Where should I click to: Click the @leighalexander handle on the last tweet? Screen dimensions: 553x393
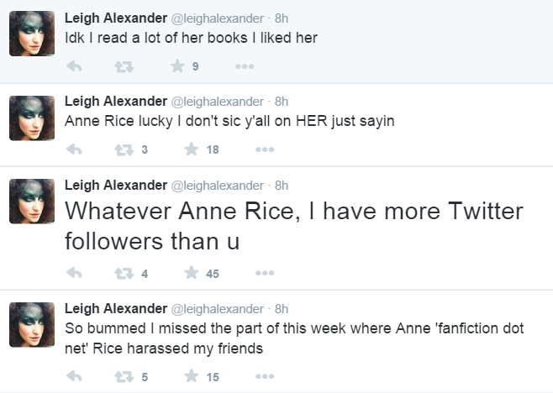click(x=217, y=308)
